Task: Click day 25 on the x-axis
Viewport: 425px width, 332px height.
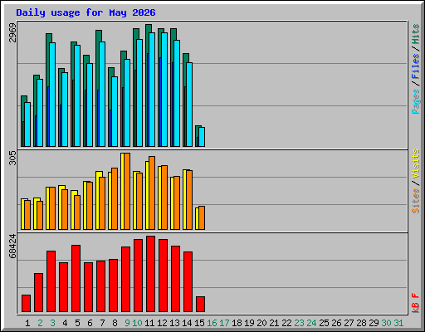Action: 324,323
